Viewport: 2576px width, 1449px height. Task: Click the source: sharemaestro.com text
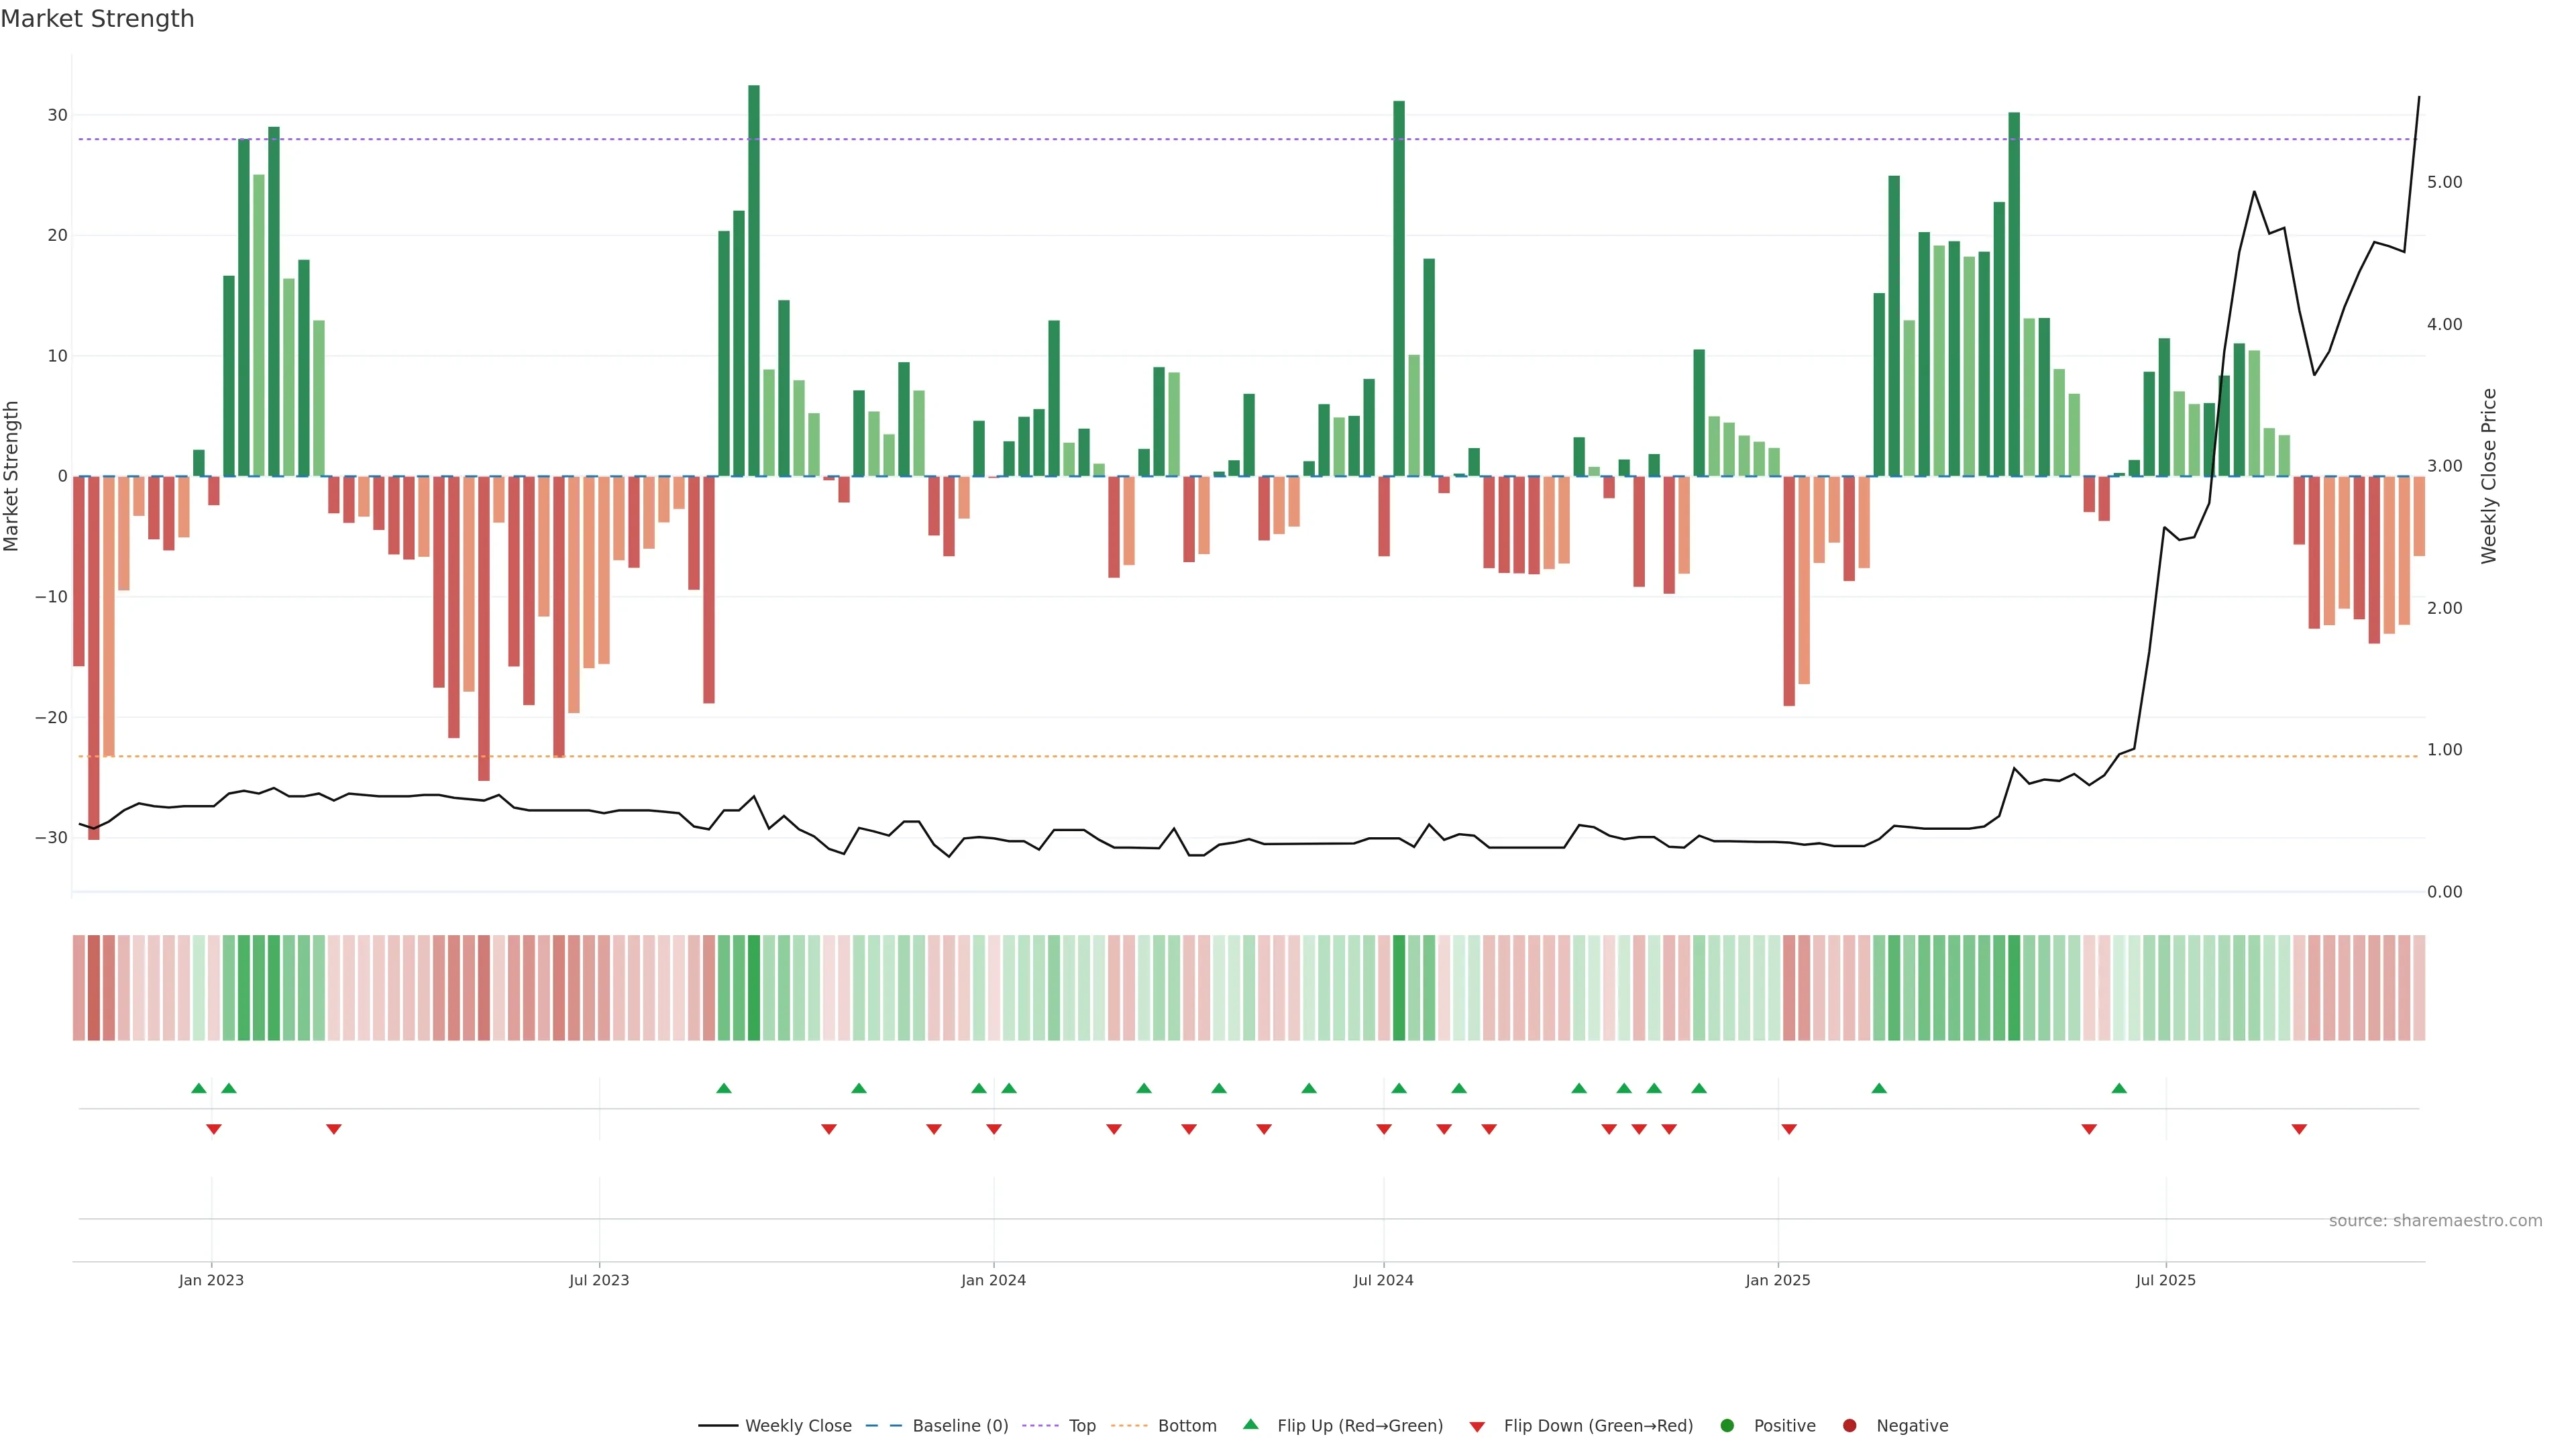[2435, 1221]
